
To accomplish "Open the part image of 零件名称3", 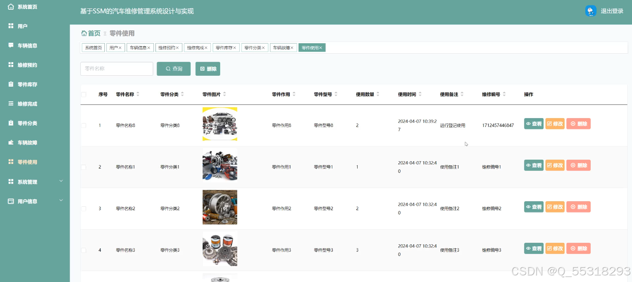I will (x=220, y=249).
